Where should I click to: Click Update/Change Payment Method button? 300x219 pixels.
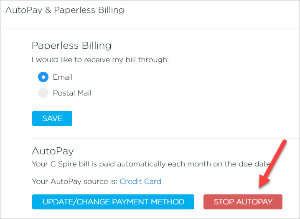[x=113, y=202]
